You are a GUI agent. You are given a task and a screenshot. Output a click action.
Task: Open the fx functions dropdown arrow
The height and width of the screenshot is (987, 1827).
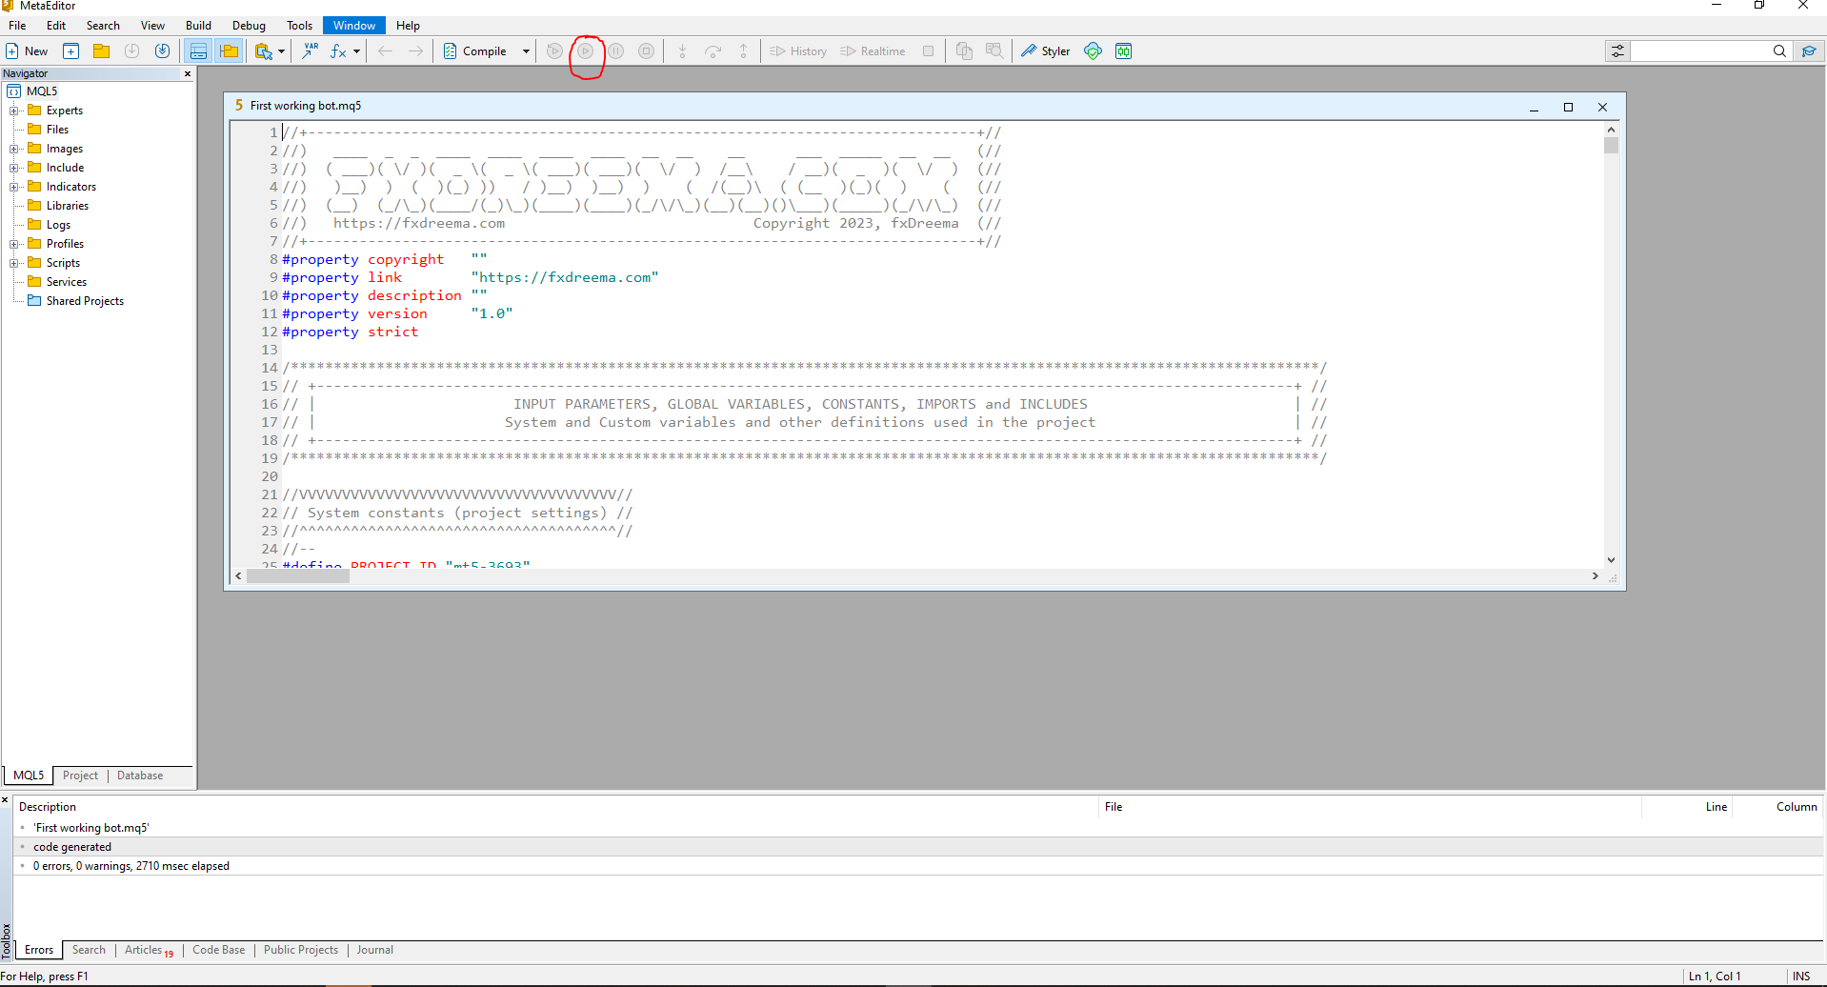tap(357, 51)
